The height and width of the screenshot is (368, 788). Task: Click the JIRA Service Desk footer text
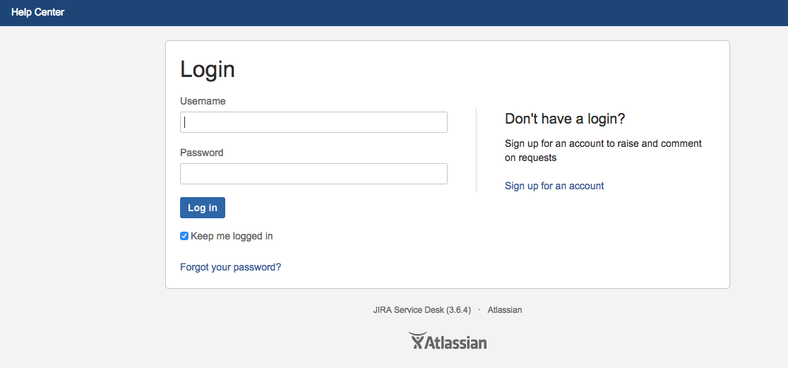tap(409, 309)
